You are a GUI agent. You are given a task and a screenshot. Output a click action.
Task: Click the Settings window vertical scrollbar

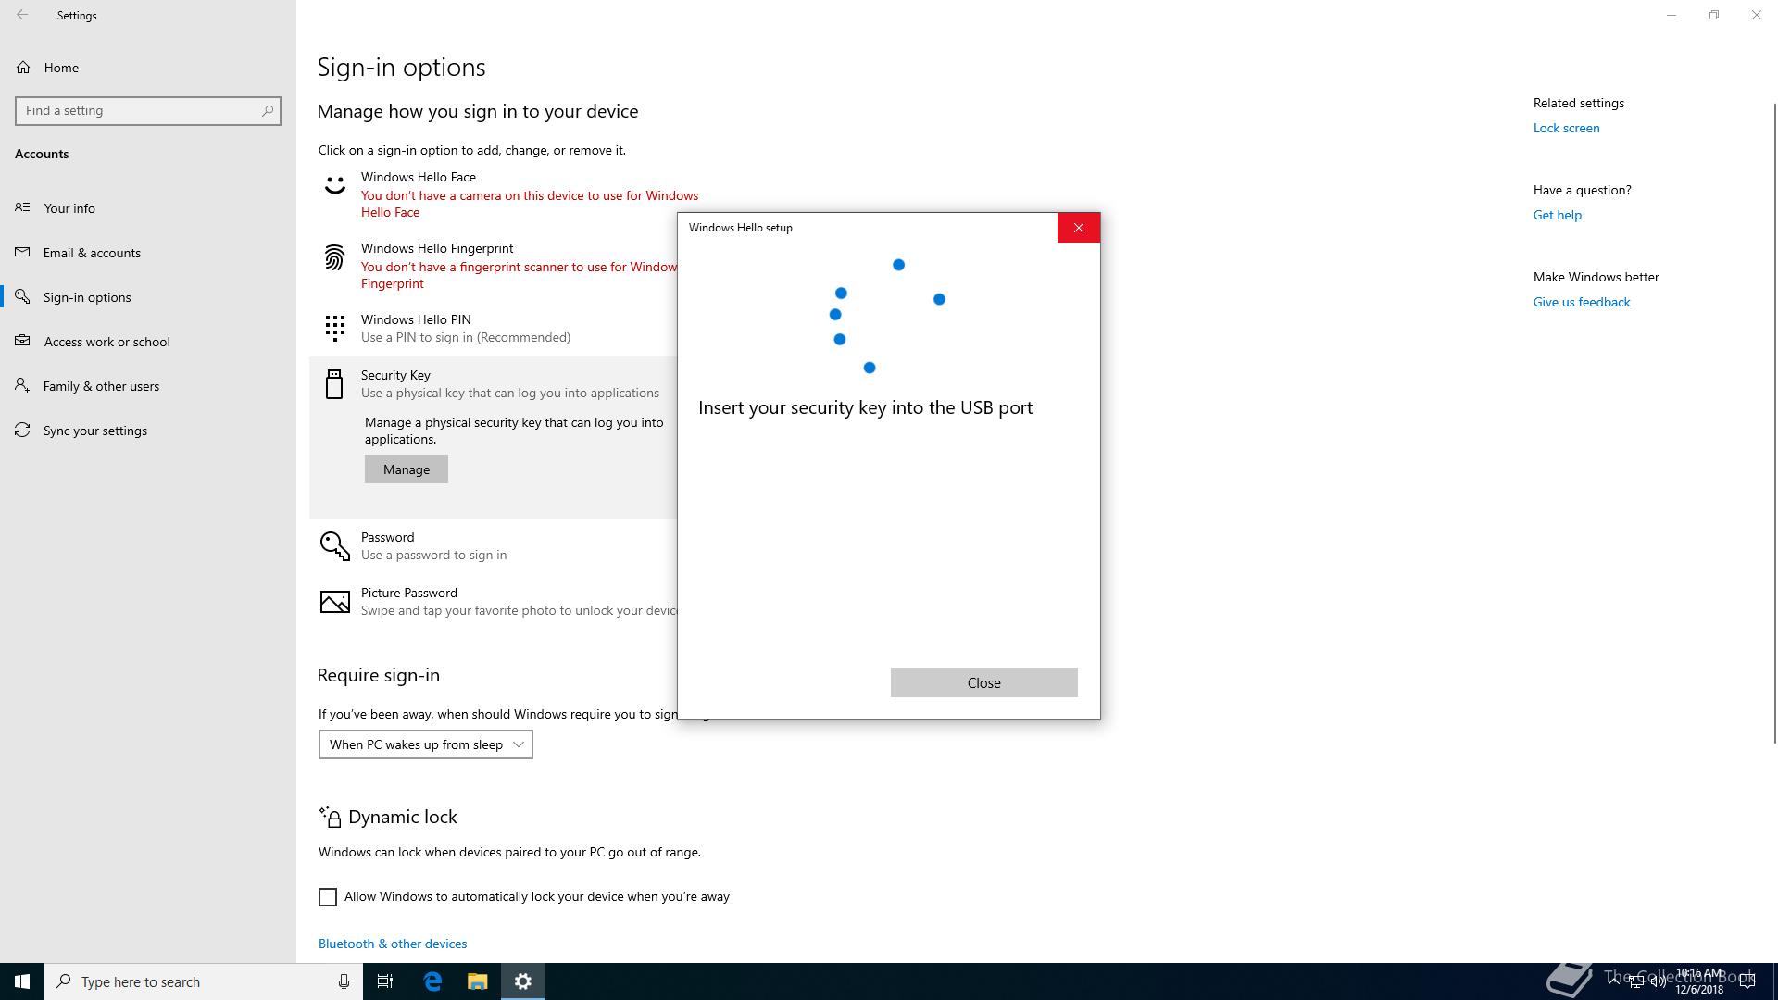coord(1774,421)
